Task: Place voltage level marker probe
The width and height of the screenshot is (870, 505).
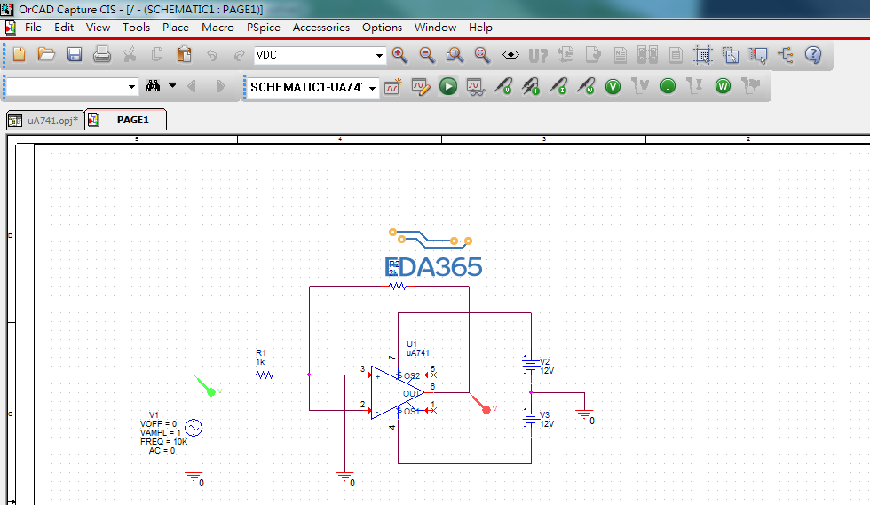Action: pyautogui.click(x=503, y=87)
